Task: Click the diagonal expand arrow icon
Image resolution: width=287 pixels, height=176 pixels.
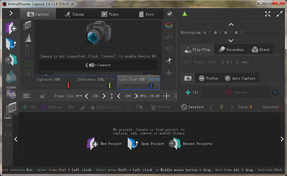Action: (x=279, y=14)
